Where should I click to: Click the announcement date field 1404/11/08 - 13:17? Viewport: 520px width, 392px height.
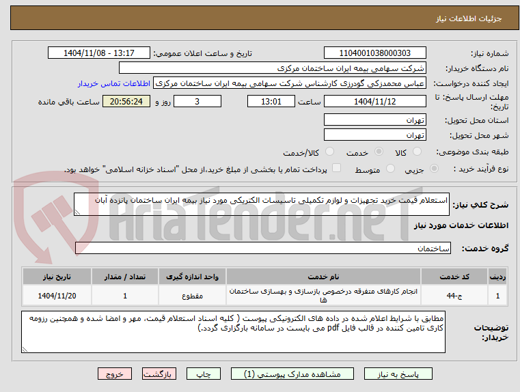(x=99, y=53)
